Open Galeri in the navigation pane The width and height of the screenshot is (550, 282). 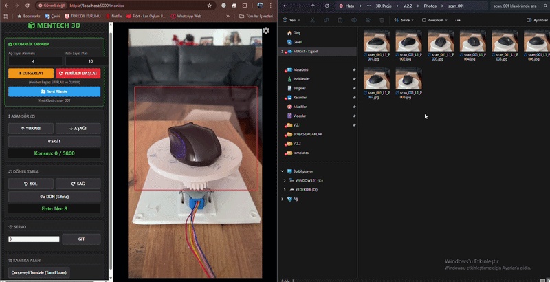[x=298, y=42]
